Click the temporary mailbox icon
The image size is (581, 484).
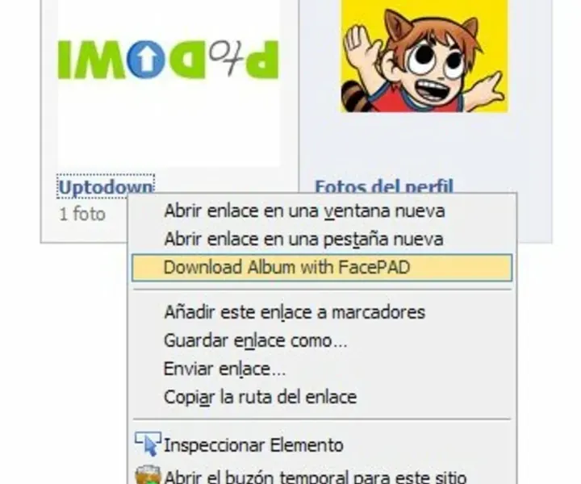point(148,475)
